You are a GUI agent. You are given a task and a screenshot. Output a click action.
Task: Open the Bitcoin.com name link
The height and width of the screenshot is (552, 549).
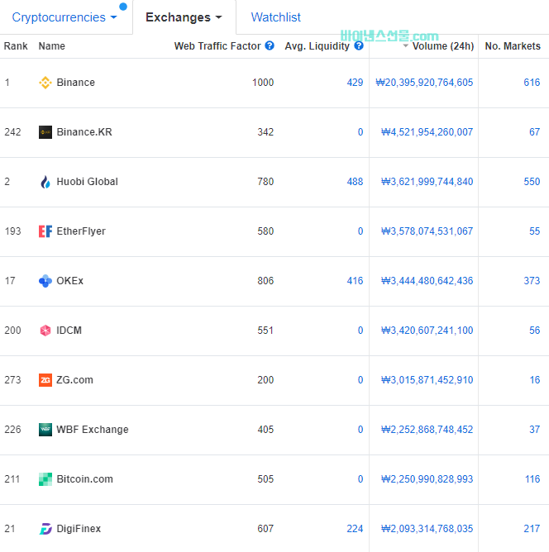[x=84, y=479]
